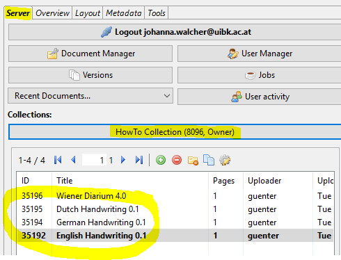Click ID cell 35195
Viewport: 341px width, 260px height.
click(32, 209)
